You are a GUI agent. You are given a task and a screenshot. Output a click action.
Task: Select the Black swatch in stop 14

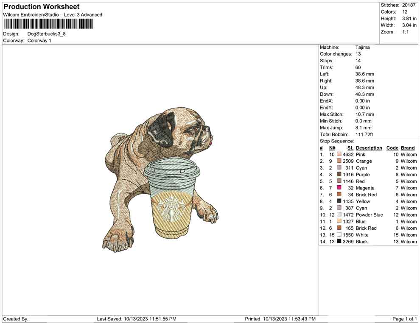pos(339,241)
